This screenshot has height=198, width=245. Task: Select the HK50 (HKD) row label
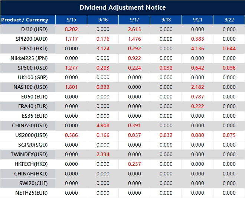click(34, 48)
